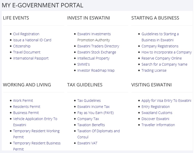Open Investor Roadmap Map link

click(x=96, y=70)
